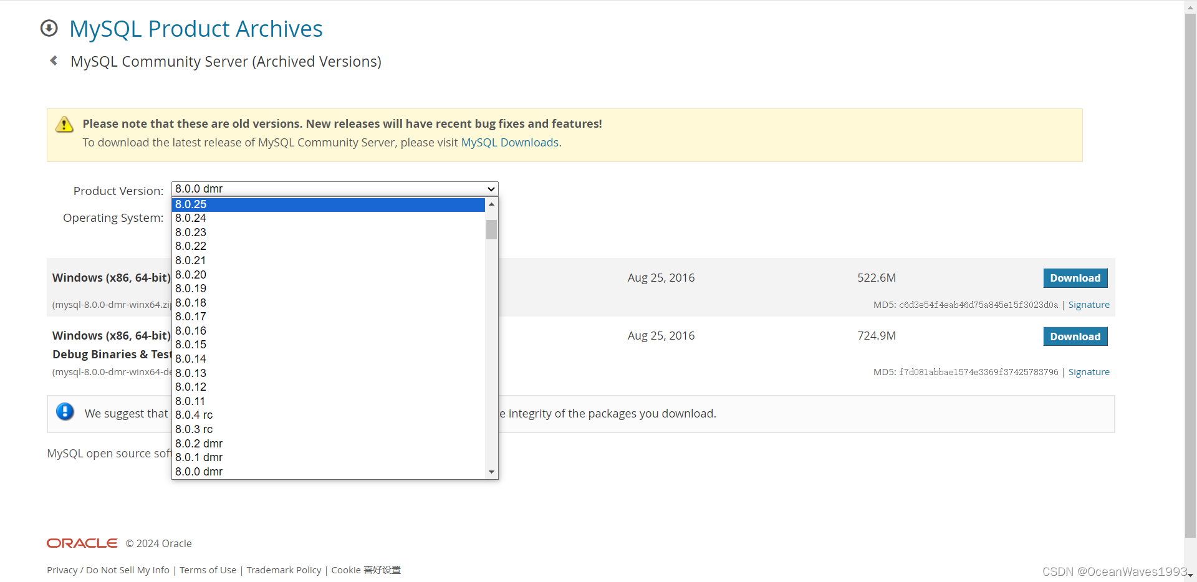Choose version 8.0.17 from list
1197x582 pixels.
(x=329, y=317)
